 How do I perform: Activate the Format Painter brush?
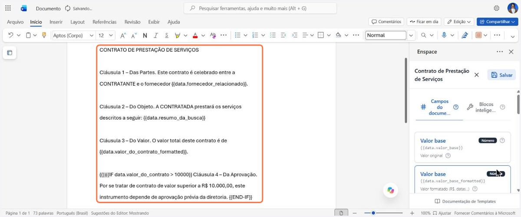click(44, 35)
